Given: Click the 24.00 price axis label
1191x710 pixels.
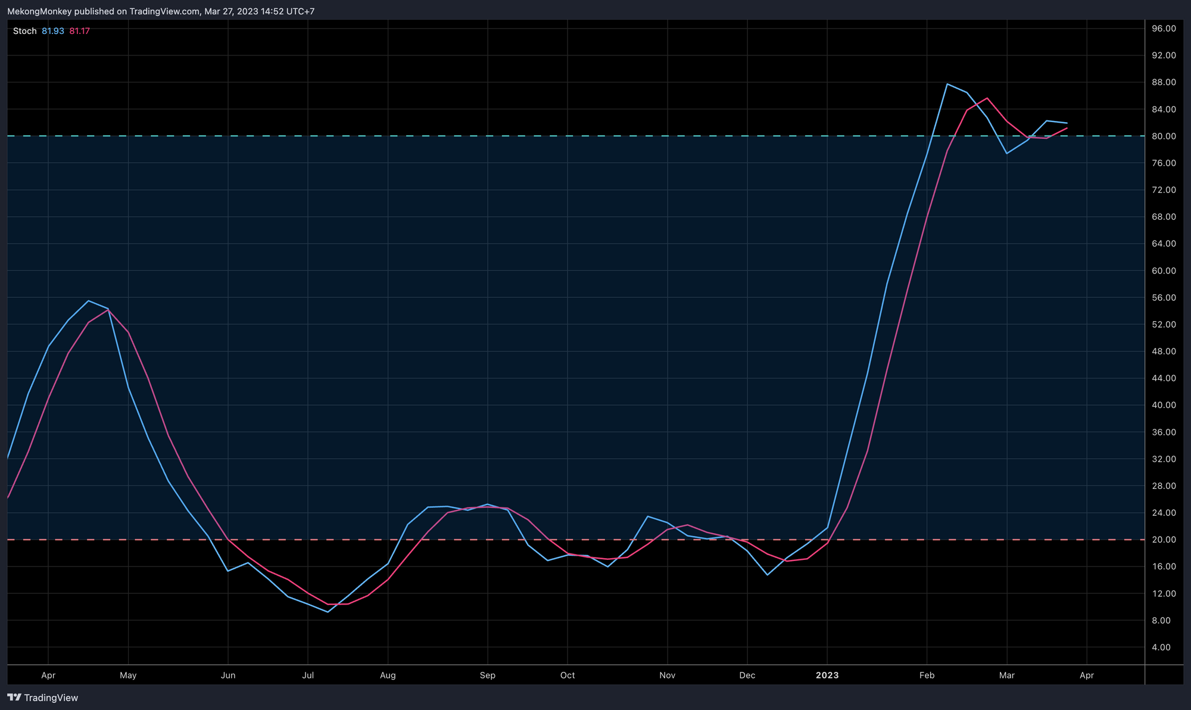Looking at the screenshot, I should (x=1164, y=513).
